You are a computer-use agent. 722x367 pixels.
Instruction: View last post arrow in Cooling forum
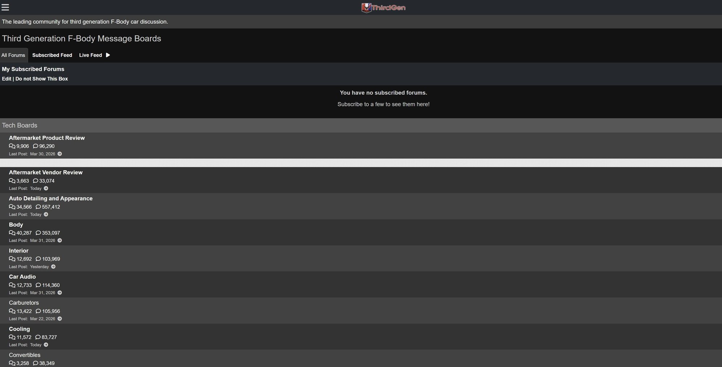point(46,345)
